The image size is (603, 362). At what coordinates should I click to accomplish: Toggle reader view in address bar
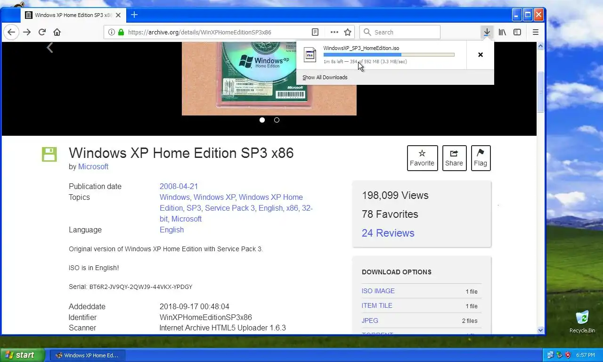[x=315, y=32]
